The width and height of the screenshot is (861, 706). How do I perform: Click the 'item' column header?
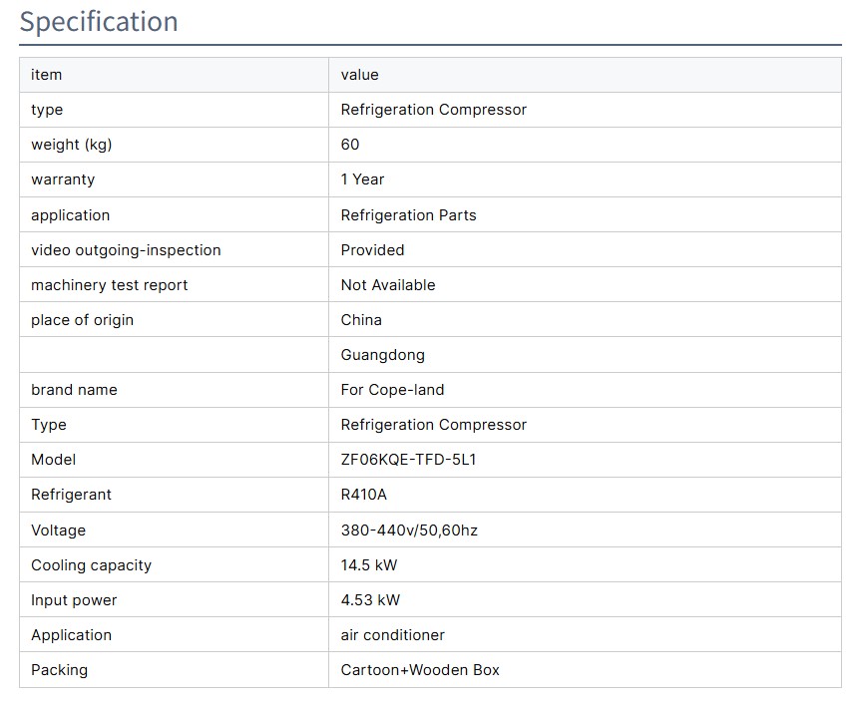(x=46, y=75)
